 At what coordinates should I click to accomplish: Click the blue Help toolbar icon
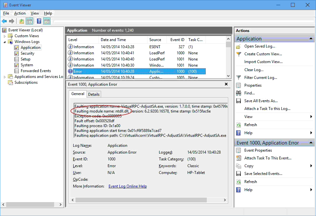click(x=39, y=21)
